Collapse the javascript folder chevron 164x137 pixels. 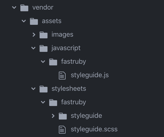click(x=33, y=48)
